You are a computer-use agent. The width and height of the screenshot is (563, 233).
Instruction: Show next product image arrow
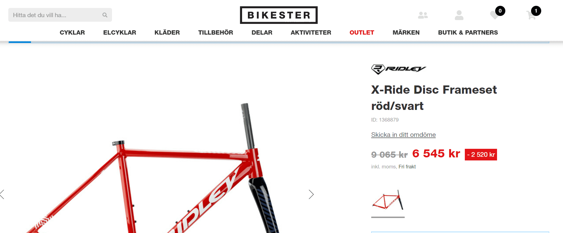point(311,194)
